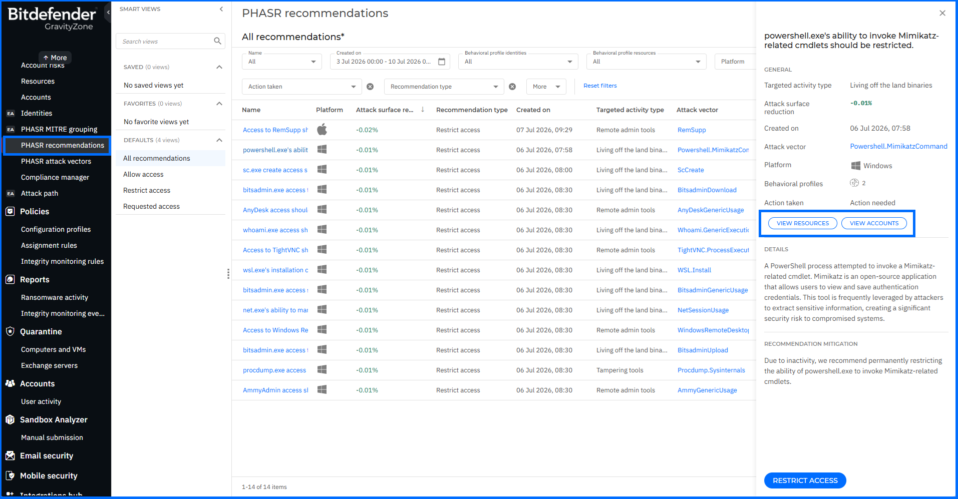Open Configuration profiles under Policies

(56, 229)
